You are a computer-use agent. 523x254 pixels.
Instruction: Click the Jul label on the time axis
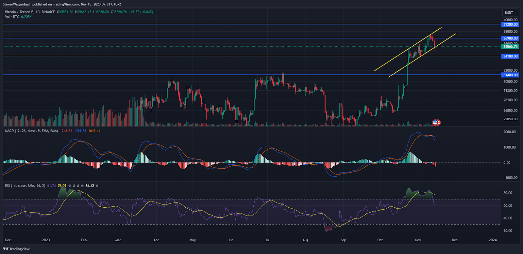click(267, 240)
